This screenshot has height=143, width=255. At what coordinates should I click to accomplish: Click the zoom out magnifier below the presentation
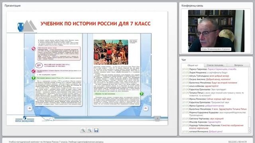(x=90, y=130)
